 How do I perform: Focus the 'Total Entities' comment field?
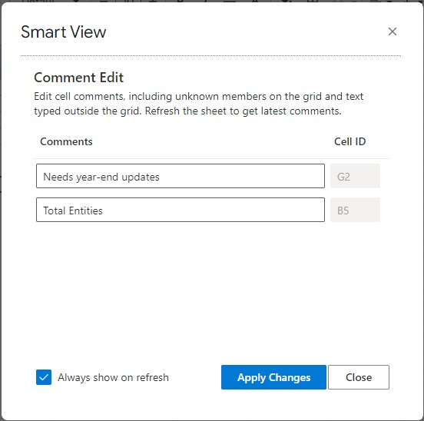(181, 210)
